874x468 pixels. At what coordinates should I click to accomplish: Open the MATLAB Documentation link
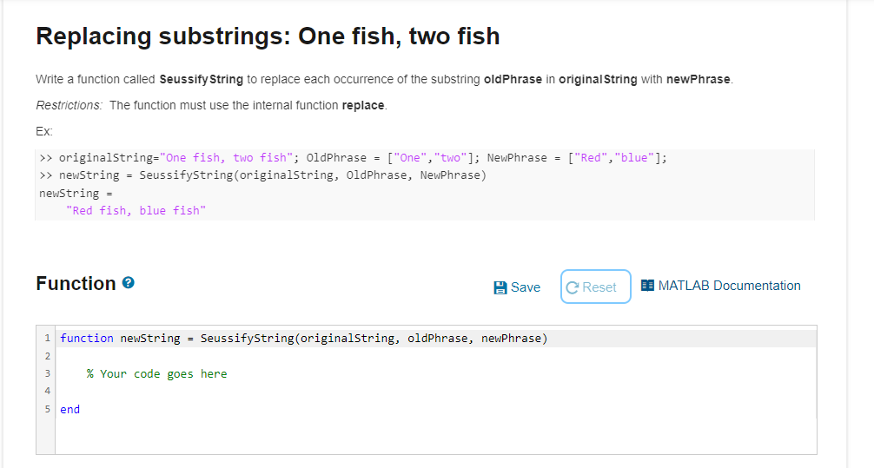pyautogui.click(x=720, y=286)
